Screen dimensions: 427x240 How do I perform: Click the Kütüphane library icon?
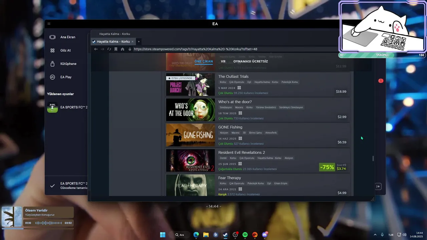point(52,64)
